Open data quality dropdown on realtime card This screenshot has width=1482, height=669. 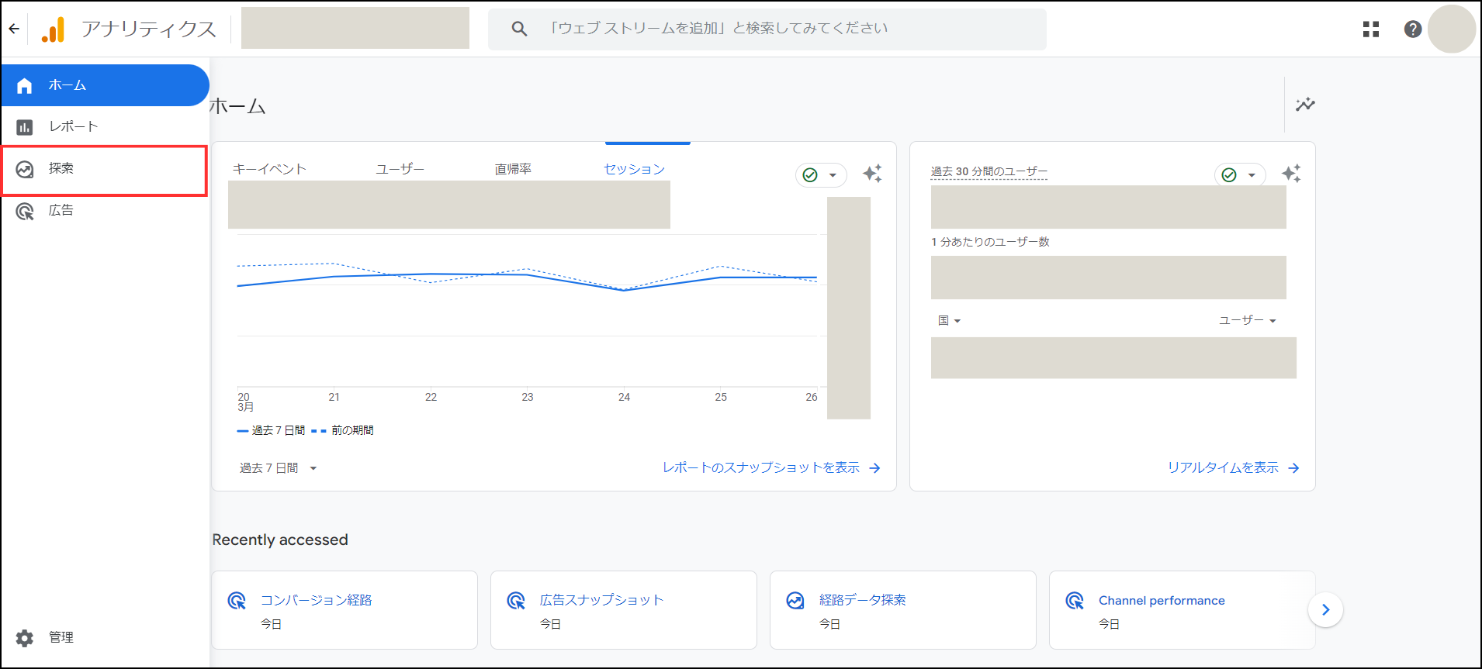point(1240,175)
